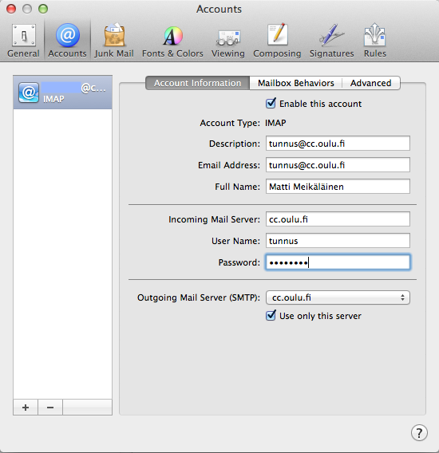The width and height of the screenshot is (439, 453).
Task: Open Fonts & Colors preferences
Action: (x=172, y=41)
